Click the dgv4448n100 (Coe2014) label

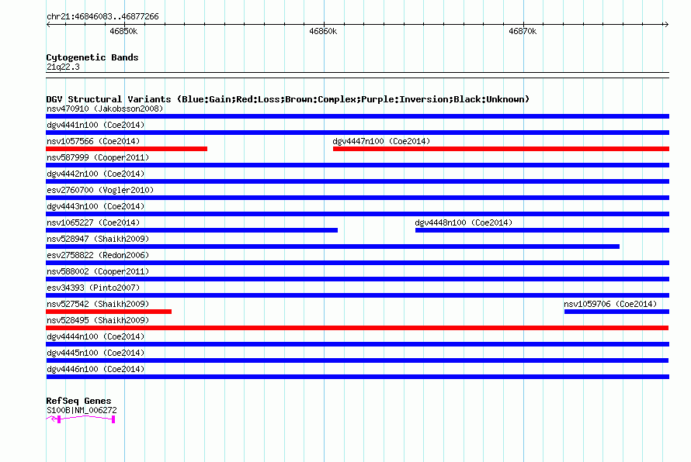click(464, 222)
